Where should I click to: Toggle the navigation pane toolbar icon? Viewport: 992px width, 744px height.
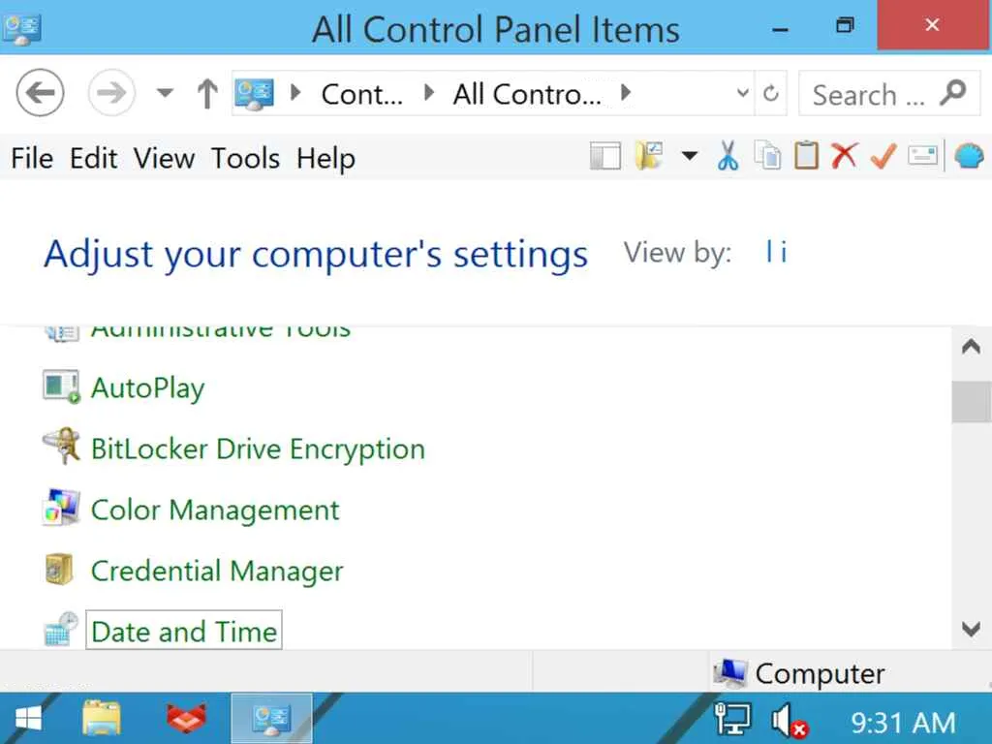[604, 156]
